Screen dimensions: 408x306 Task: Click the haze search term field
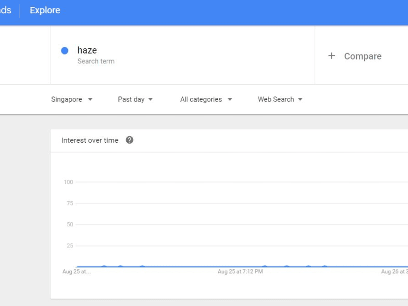182,55
